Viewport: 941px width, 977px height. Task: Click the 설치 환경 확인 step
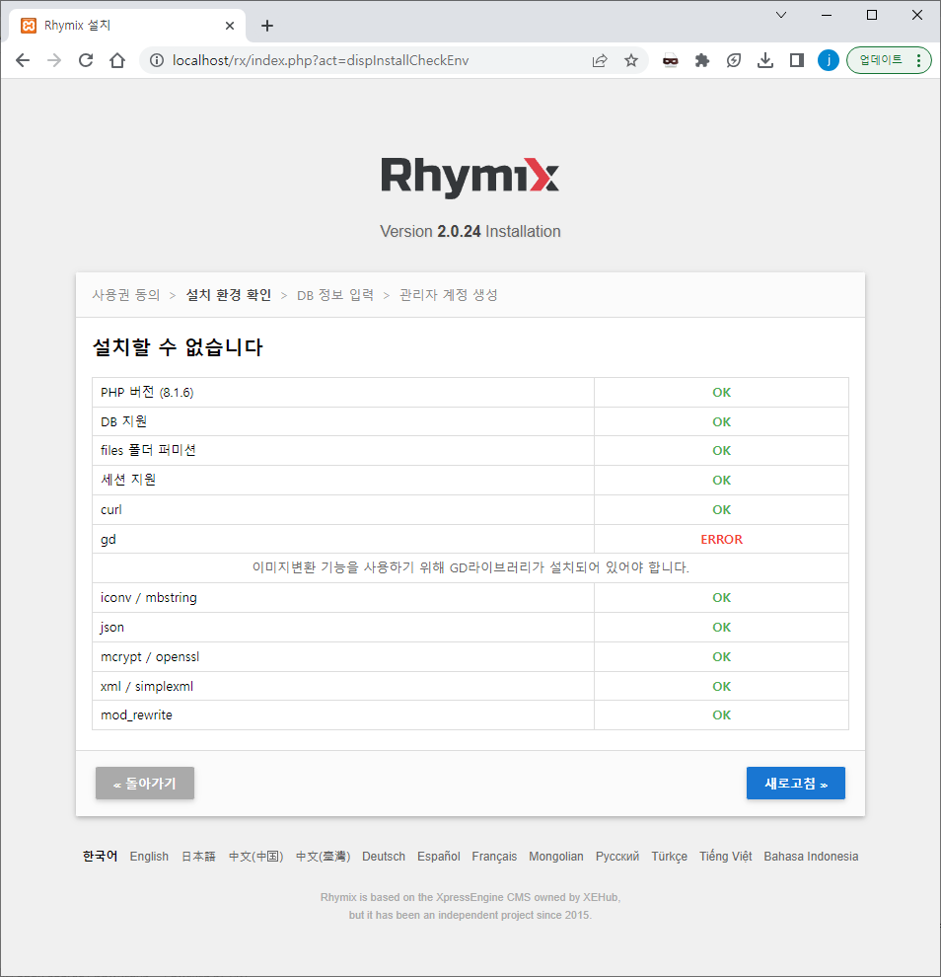229,295
